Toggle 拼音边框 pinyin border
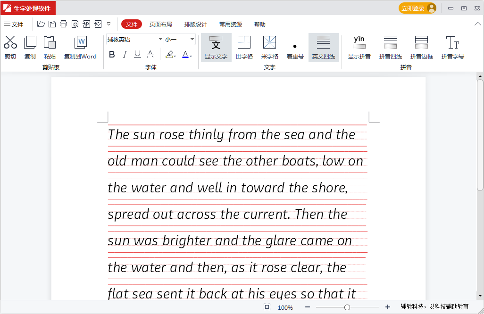 (x=422, y=48)
